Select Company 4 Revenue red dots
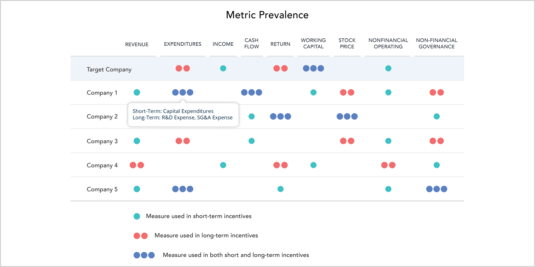Screen dimensions: 535x267 click(137, 165)
